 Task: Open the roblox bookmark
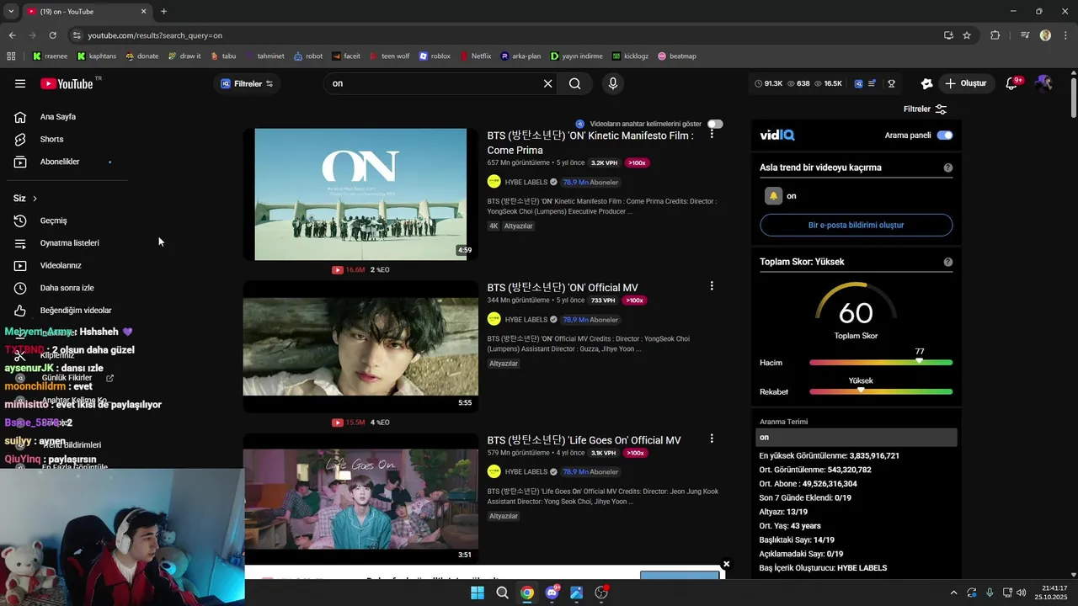pyautogui.click(x=435, y=56)
